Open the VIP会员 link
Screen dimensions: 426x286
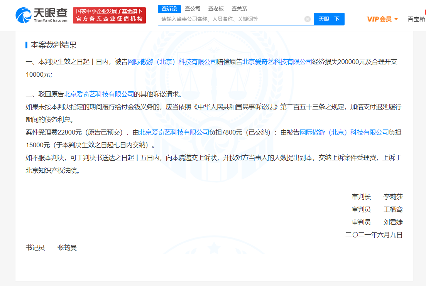(x=379, y=19)
